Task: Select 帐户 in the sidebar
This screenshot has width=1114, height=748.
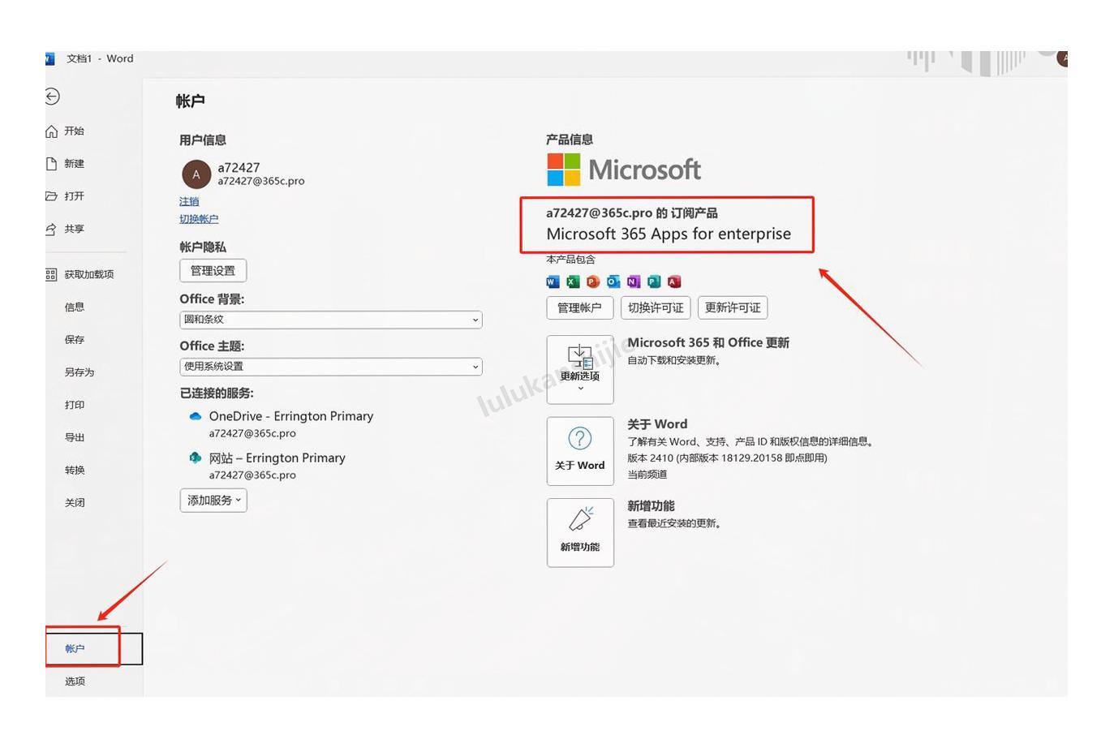Action: tap(75, 649)
